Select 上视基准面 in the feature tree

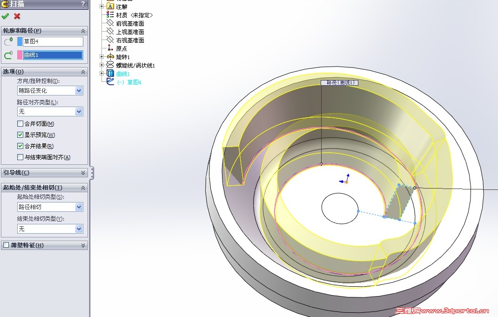[x=130, y=32]
